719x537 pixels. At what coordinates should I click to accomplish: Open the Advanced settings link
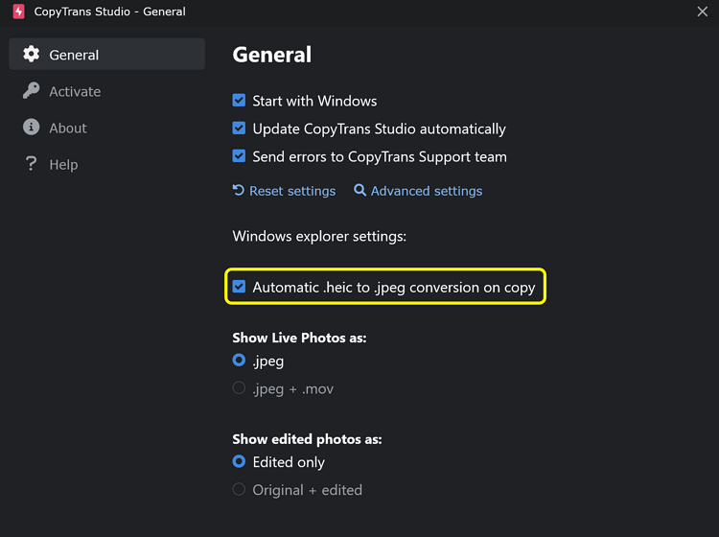coord(427,191)
